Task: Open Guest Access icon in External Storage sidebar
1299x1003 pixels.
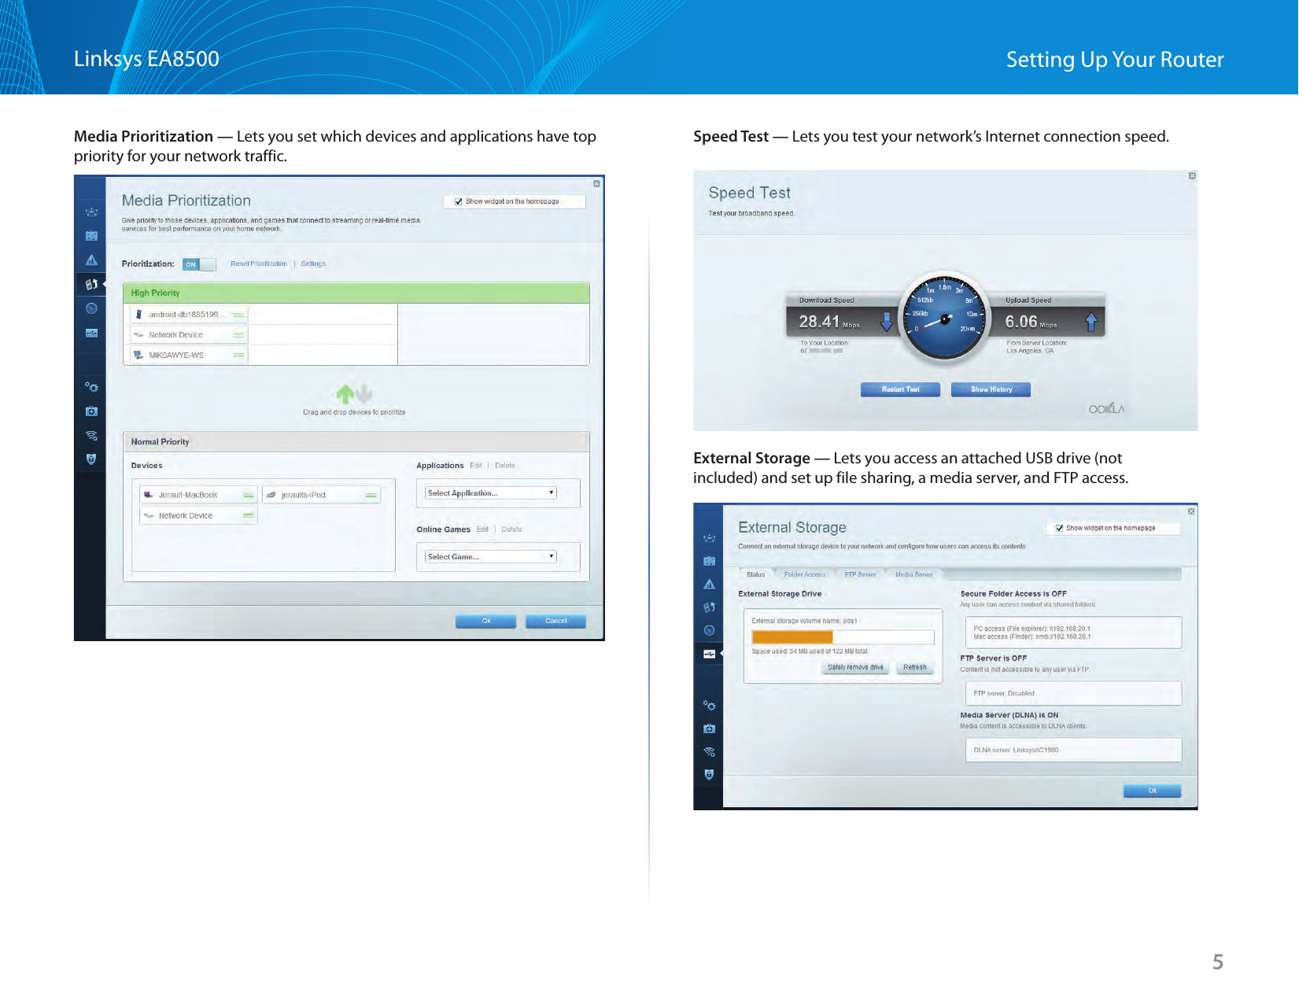Action: pyautogui.click(x=709, y=561)
